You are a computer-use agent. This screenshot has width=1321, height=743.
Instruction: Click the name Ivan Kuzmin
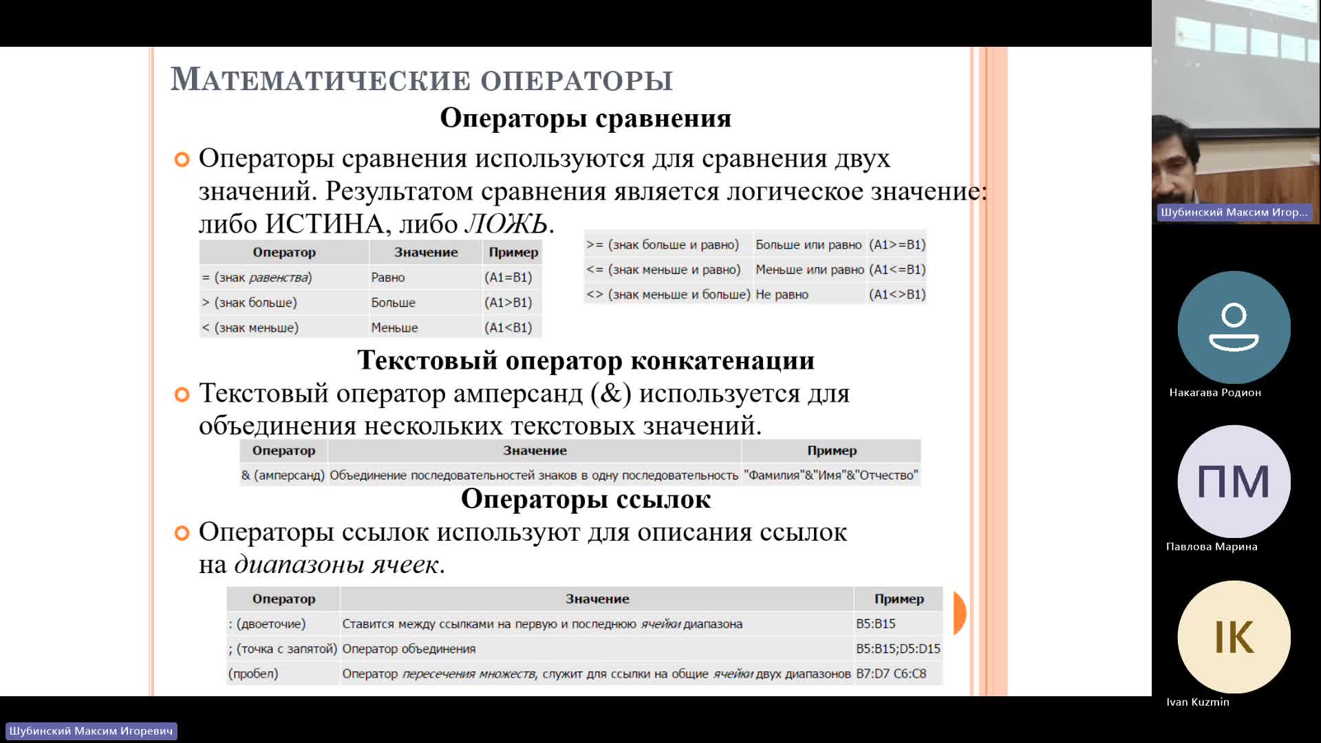pos(1197,702)
